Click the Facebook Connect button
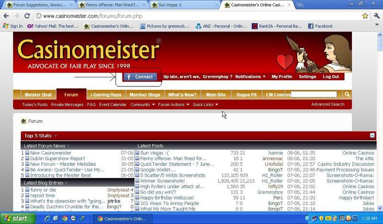Screen dimensions: 383x224 click(x=140, y=77)
